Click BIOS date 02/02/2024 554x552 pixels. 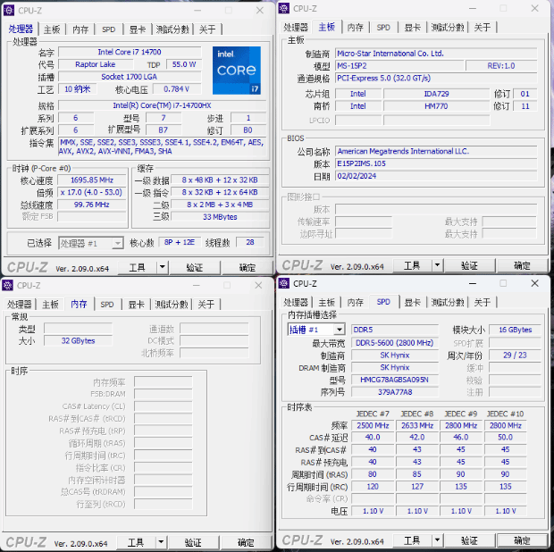[436, 176]
